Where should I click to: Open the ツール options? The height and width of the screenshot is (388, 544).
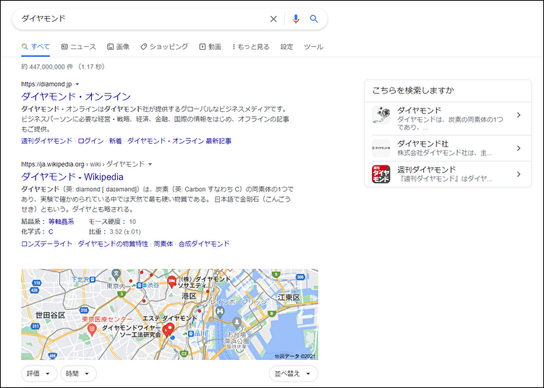313,47
